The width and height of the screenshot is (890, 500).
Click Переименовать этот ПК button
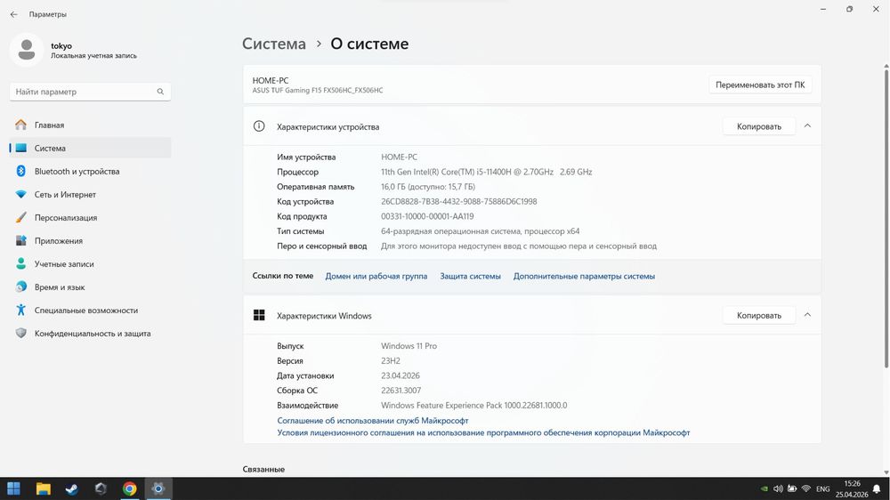[x=760, y=85]
